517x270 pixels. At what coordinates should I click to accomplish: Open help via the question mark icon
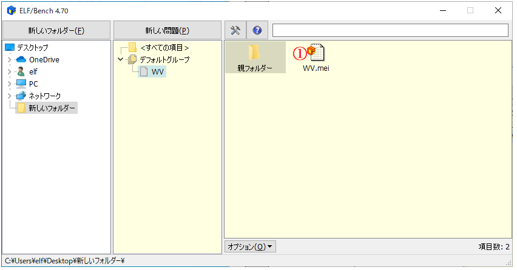pyautogui.click(x=257, y=30)
